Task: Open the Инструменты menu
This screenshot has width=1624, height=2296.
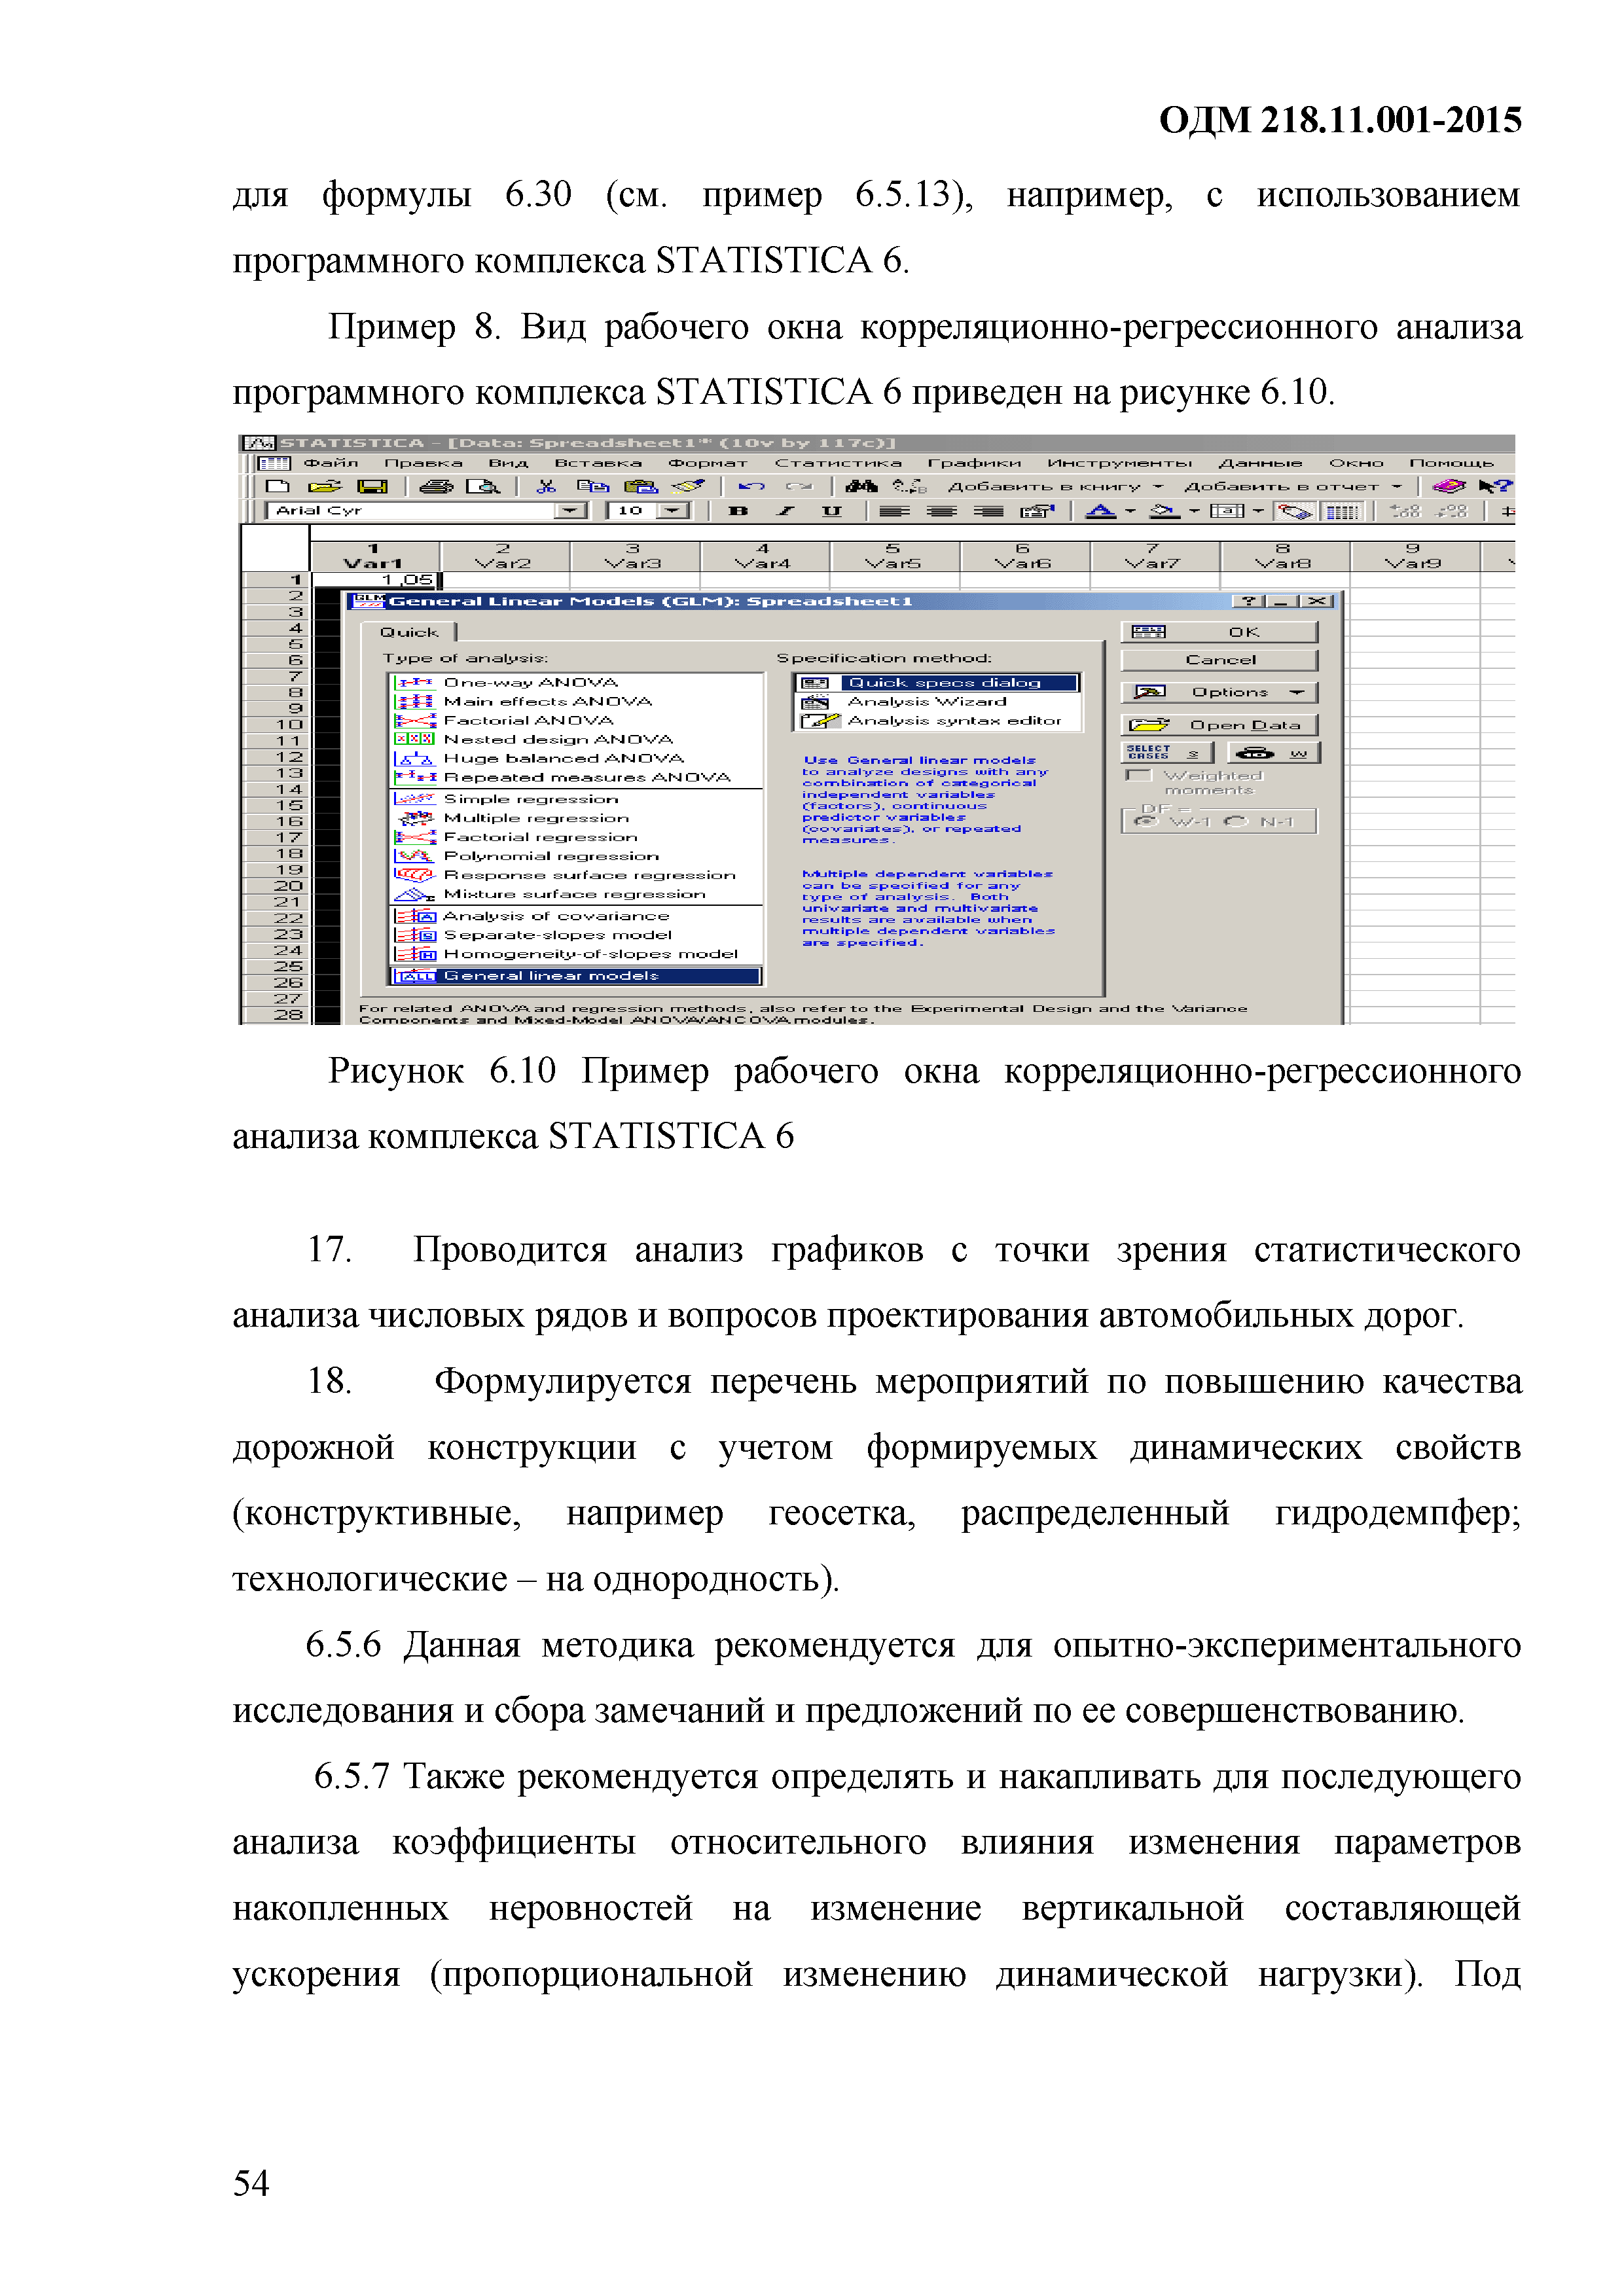Action: [x=1119, y=463]
